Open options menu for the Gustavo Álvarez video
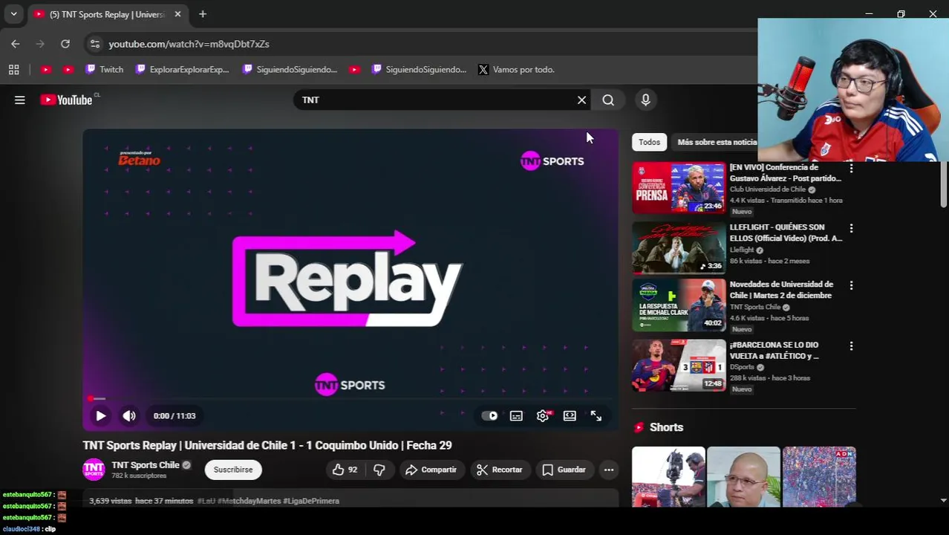 [x=851, y=169]
